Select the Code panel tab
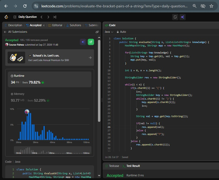The width and height of the screenshot is (219, 180). [x=110, y=25]
